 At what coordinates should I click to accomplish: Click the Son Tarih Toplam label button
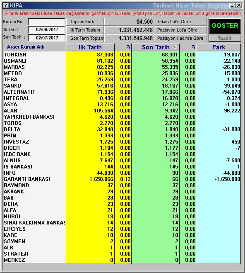pos(85,38)
